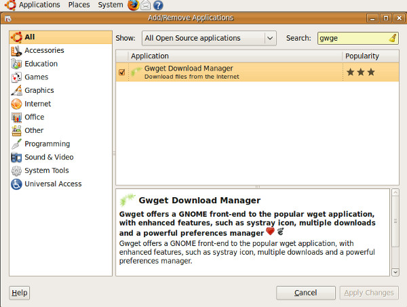Click the System Tools gear icon
The image size is (407, 307).
tap(16, 171)
